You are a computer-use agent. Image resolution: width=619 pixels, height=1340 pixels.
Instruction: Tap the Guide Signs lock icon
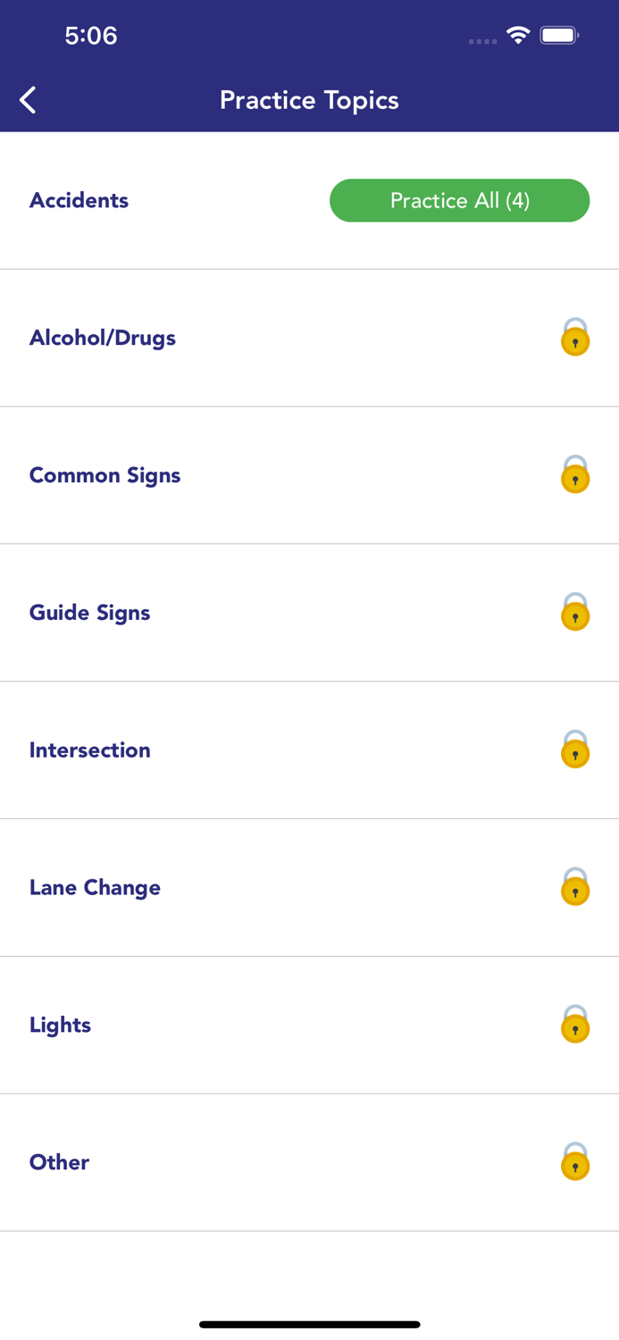tap(574, 615)
